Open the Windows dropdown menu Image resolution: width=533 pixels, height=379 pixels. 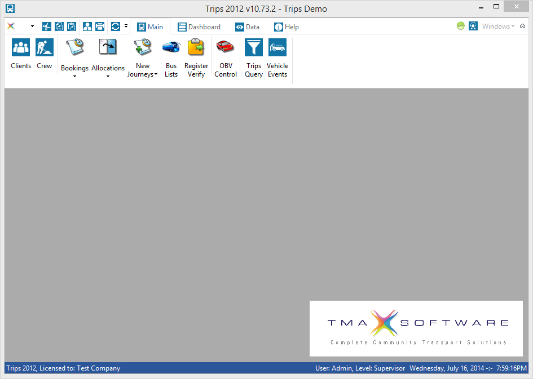(x=498, y=26)
